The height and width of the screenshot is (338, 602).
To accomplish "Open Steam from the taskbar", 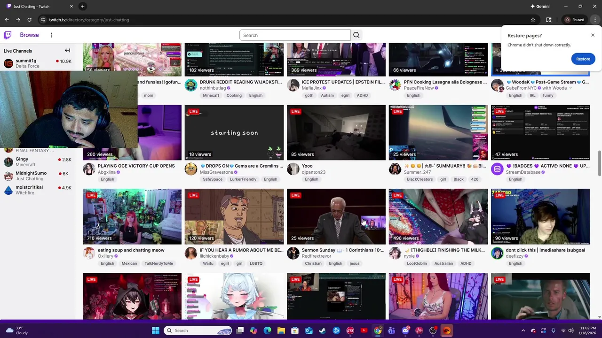I will tap(322, 330).
